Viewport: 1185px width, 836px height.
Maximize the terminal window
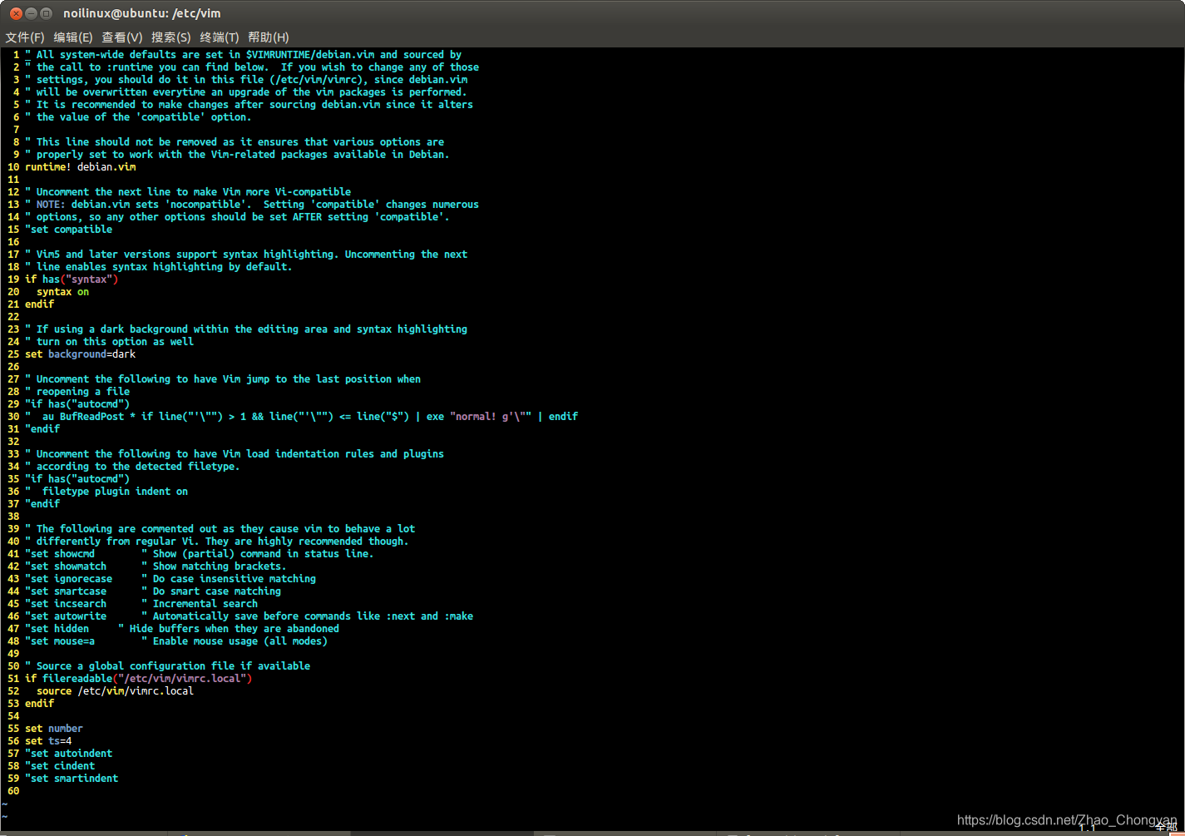click(x=46, y=13)
